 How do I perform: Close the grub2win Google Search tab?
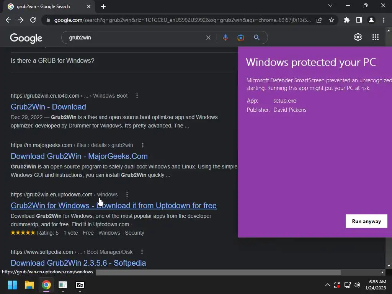click(x=89, y=7)
